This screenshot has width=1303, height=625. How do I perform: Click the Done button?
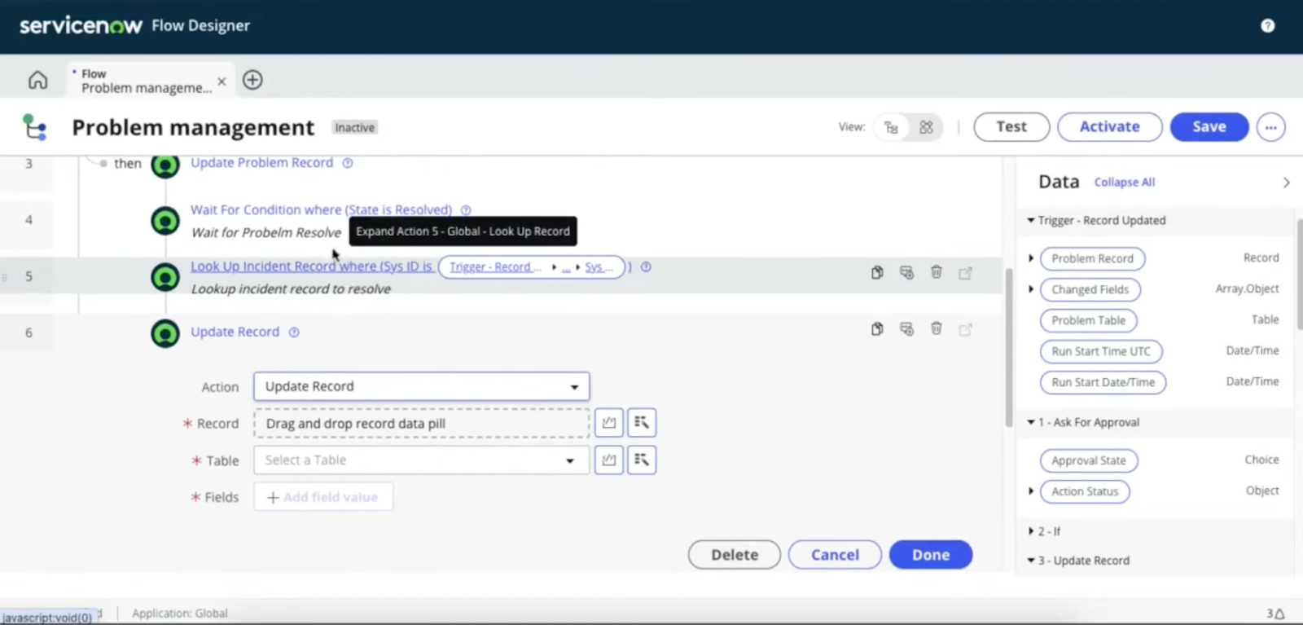[931, 555]
